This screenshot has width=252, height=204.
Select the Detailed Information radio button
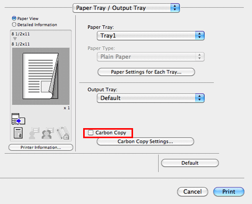click(x=14, y=25)
